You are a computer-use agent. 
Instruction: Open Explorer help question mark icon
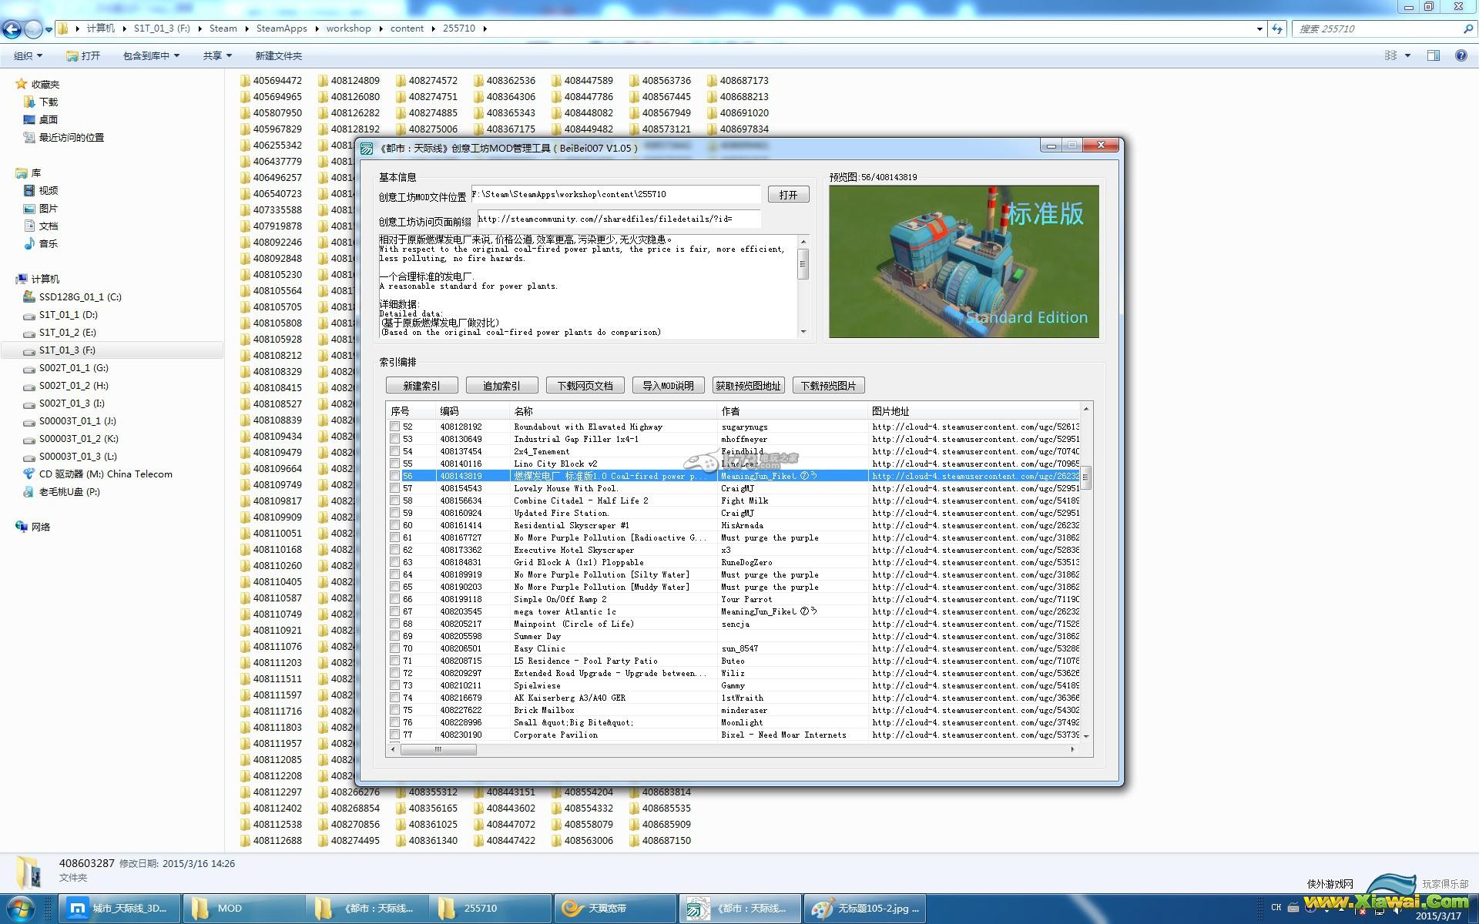1461,55
